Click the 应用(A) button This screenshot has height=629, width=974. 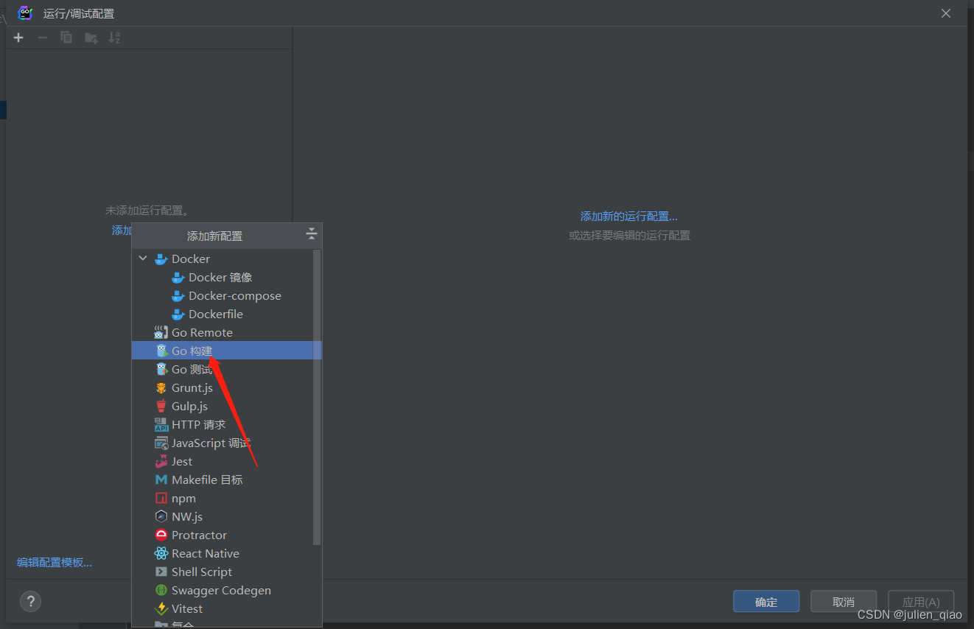pyautogui.click(x=921, y=602)
